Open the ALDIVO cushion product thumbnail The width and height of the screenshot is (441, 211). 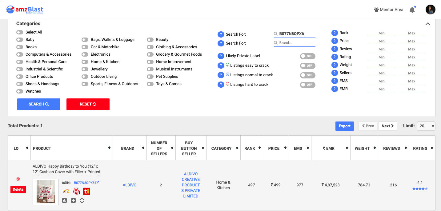(46, 192)
